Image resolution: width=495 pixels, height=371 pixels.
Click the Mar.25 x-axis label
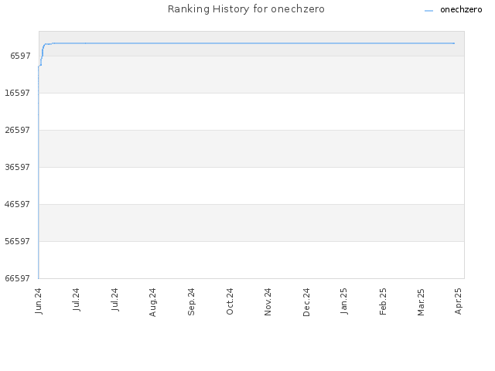(421, 301)
